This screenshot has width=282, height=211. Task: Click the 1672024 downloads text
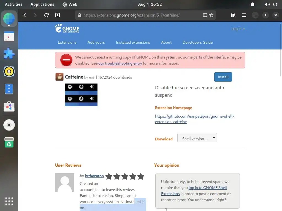(x=115, y=77)
